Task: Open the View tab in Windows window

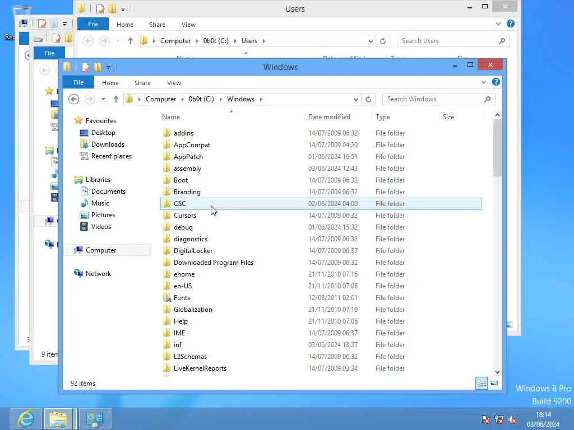Action: pos(174,83)
